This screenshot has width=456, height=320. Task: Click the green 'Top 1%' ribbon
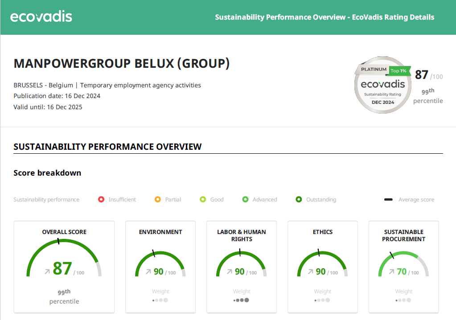(398, 70)
